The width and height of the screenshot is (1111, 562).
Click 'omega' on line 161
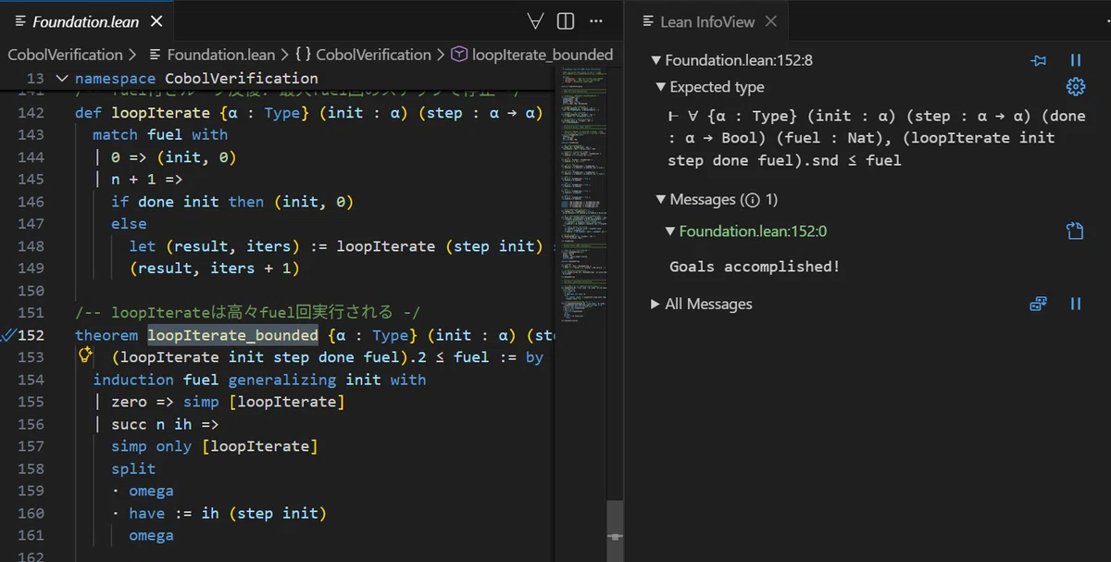(x=151, y=535)
